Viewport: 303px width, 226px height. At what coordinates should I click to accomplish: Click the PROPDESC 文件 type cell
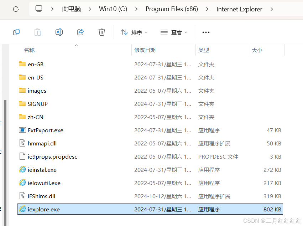point(218,156)
